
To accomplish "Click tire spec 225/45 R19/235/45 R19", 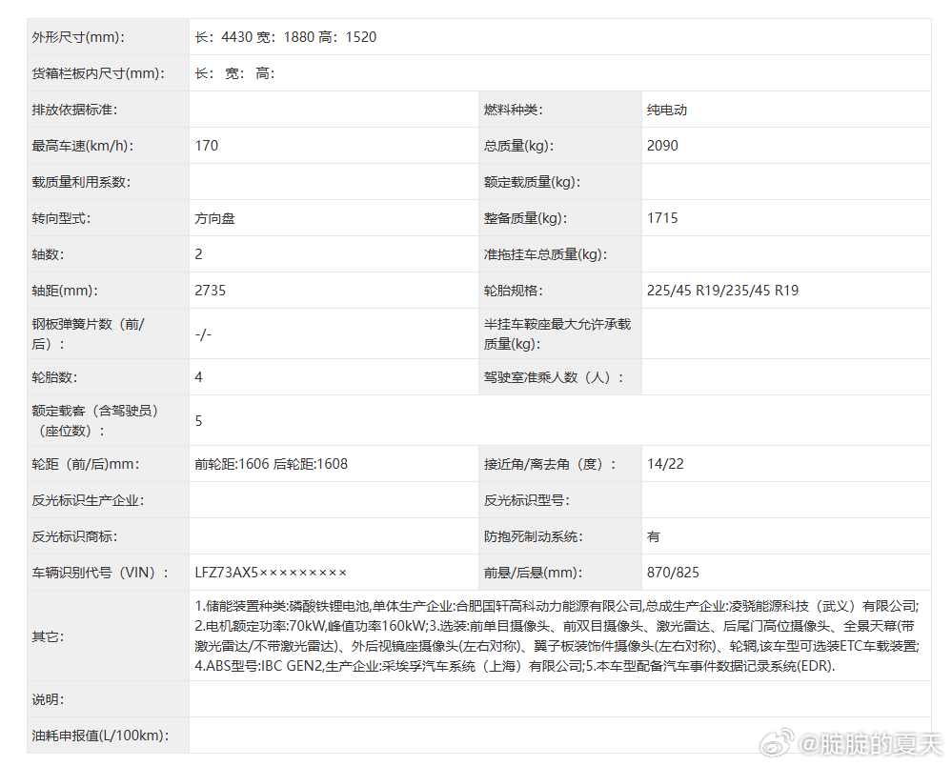I will 722,291.
